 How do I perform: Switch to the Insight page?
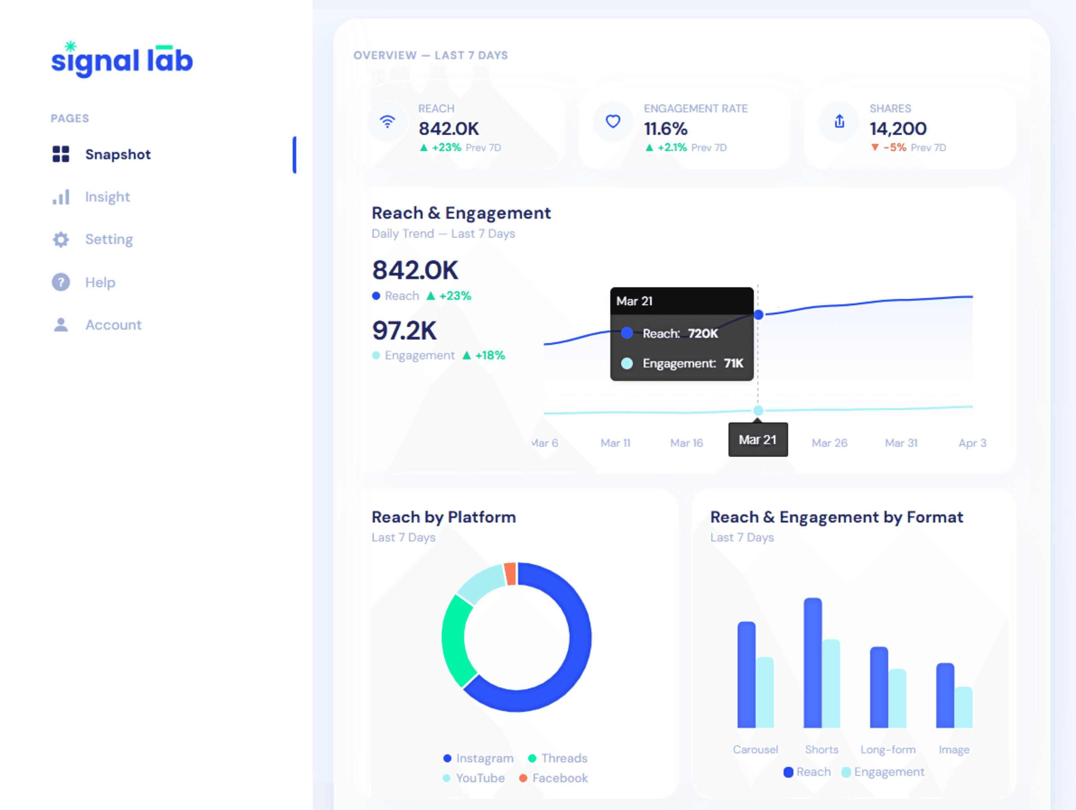(107, 197)
